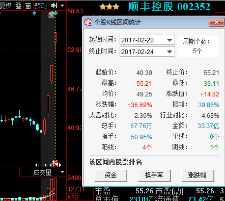Click the 资金 ranking button

click(x=110, y=175)
